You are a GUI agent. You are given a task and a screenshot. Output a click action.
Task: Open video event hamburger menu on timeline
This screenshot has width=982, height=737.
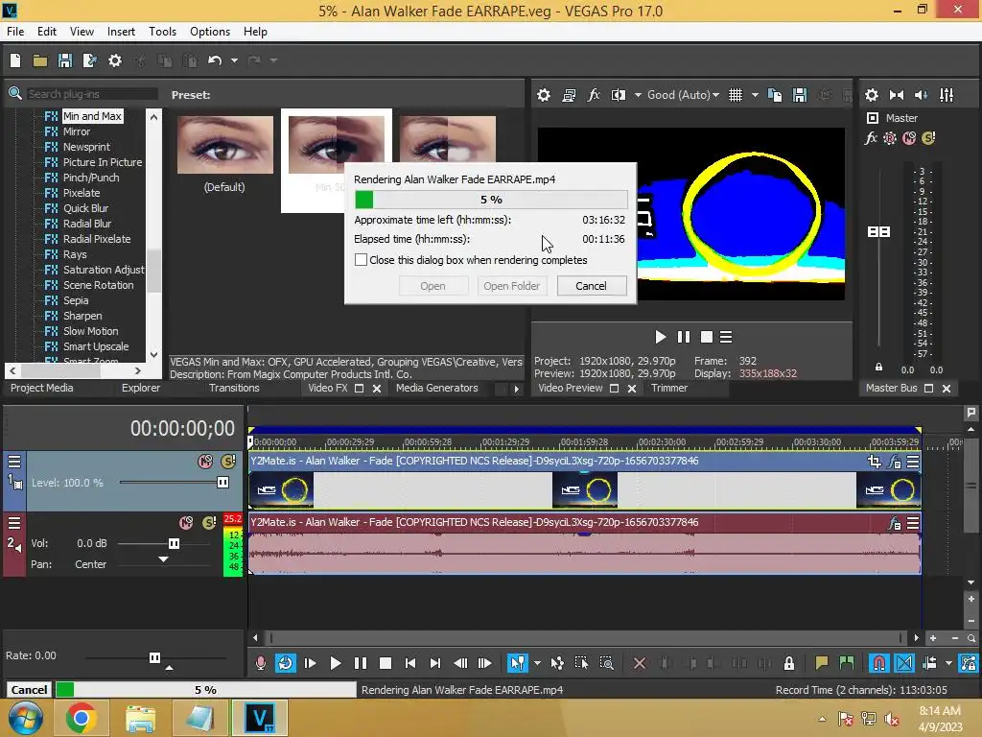(913, 462)
